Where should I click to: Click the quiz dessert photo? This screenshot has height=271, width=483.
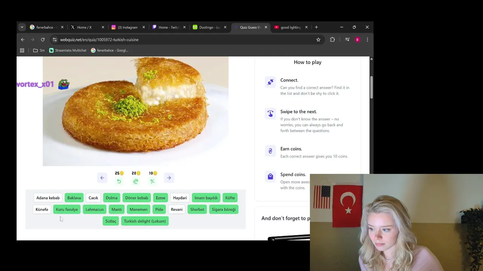coord(135,111)
